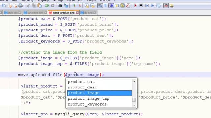The image size is (211, 118).
Task: Open the Language menu
Action: coord(43,1)
